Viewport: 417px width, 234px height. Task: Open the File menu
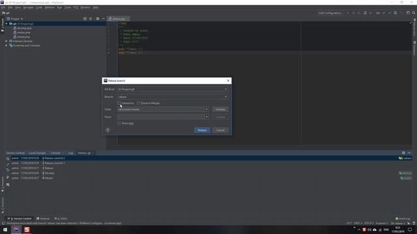[x=3, y=7]
